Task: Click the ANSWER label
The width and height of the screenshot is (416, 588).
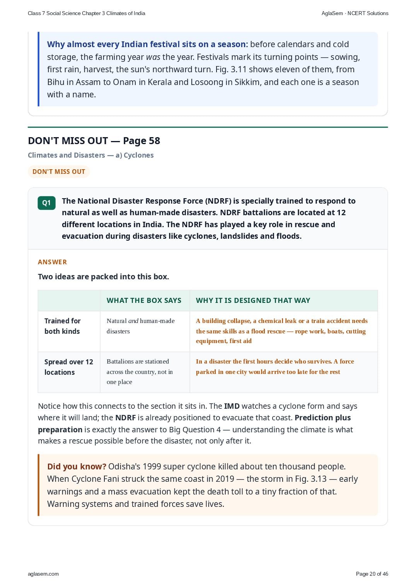Action: point(53,262)
